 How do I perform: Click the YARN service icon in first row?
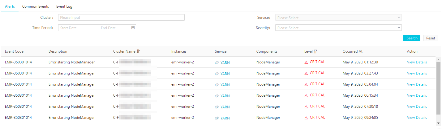pos(217,62)
